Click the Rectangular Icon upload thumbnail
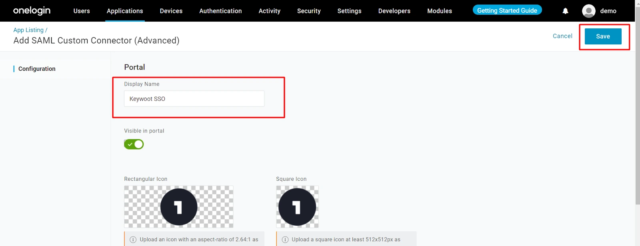640x246 pixels. tap(179, 207)
